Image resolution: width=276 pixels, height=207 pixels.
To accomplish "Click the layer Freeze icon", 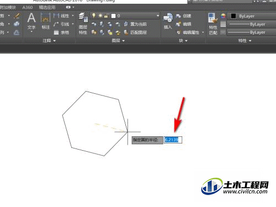I will pos(110,24).
